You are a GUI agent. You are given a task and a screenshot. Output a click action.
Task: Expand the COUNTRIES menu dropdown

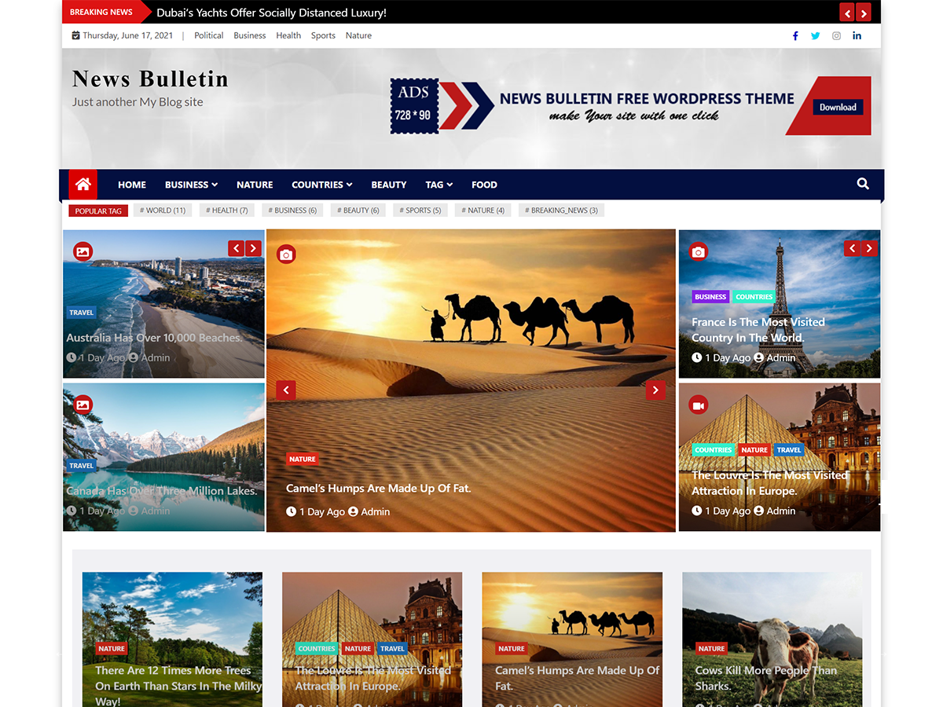click(321, 184)
